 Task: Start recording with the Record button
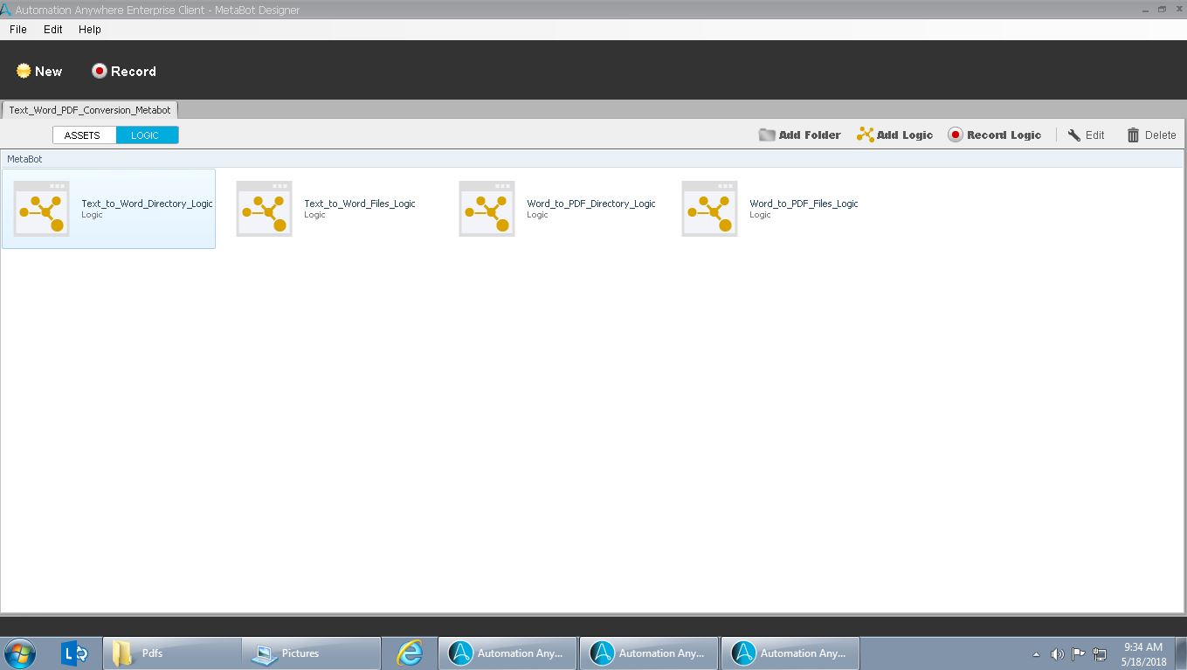click(x=124, y=71)
